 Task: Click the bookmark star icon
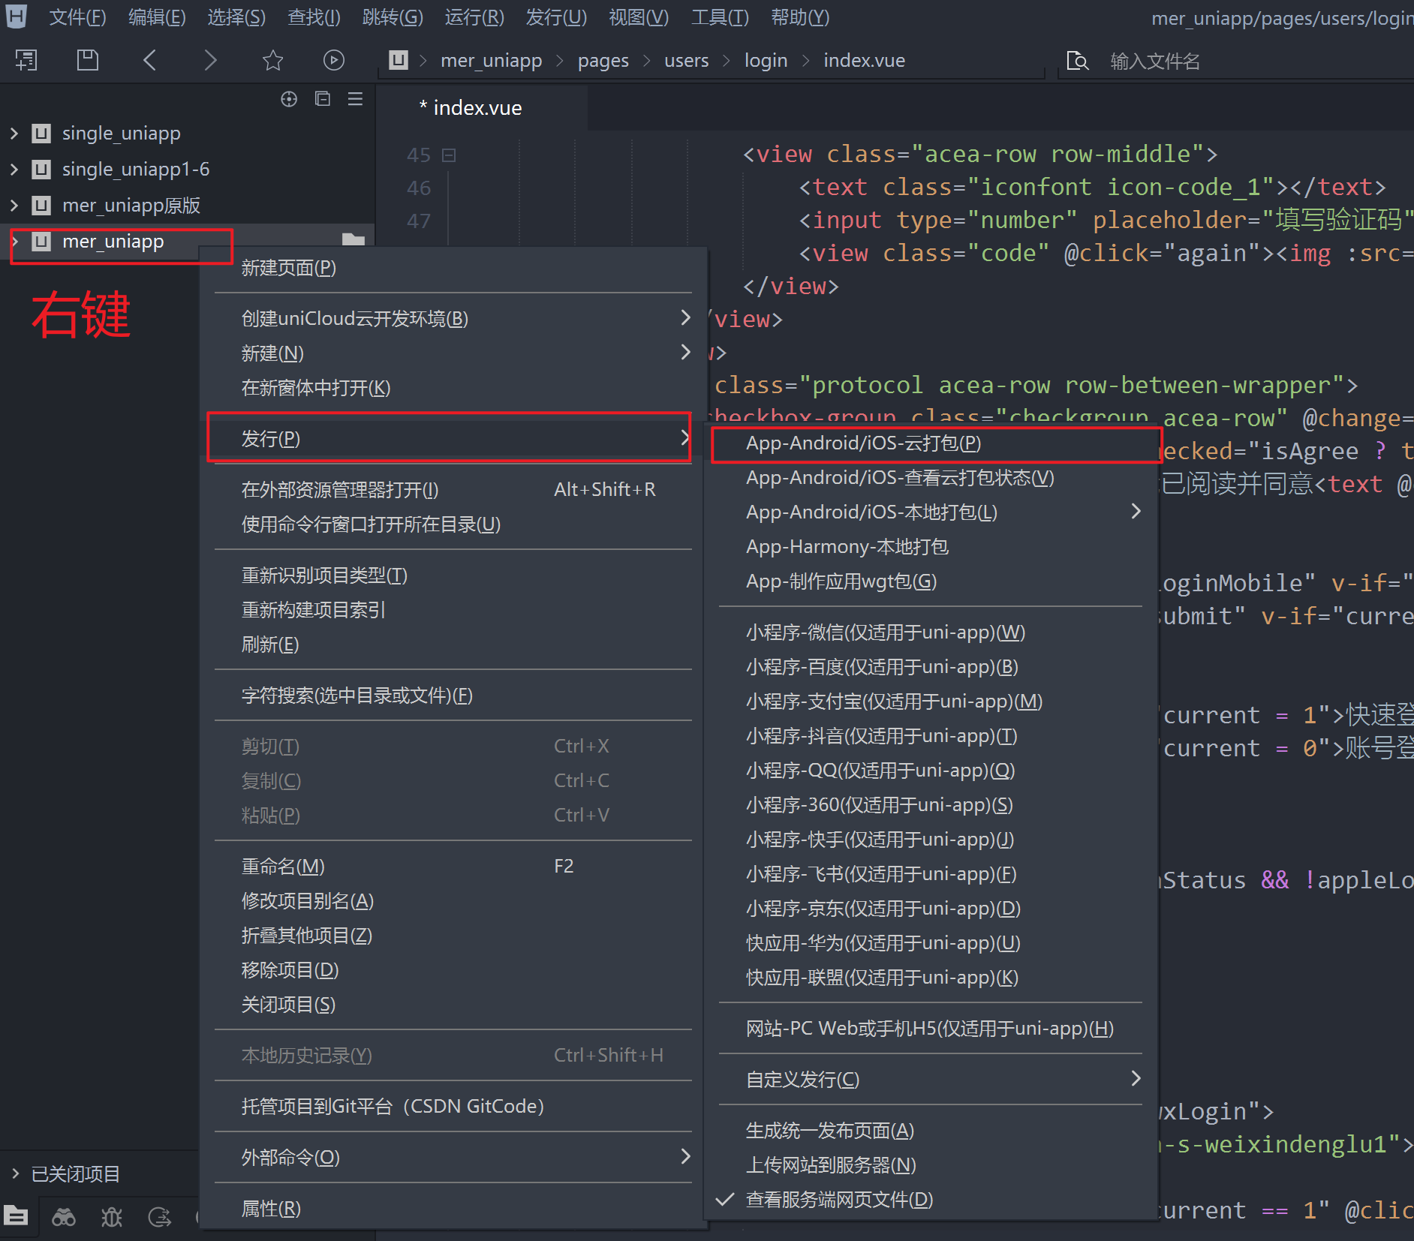pos(272,60)
